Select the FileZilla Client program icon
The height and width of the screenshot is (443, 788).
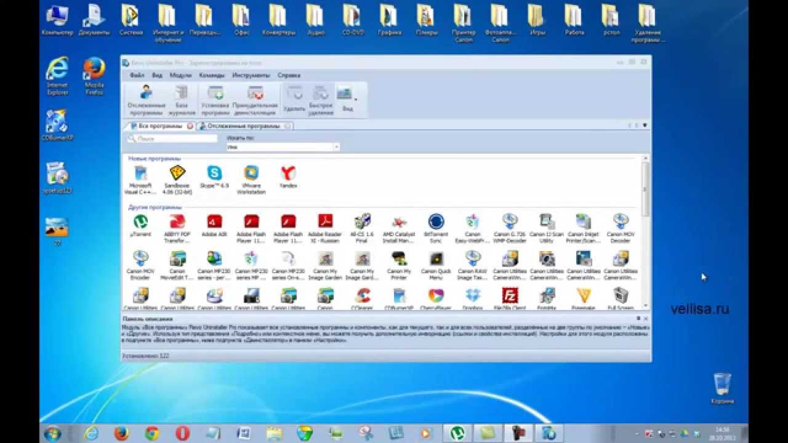510,298
